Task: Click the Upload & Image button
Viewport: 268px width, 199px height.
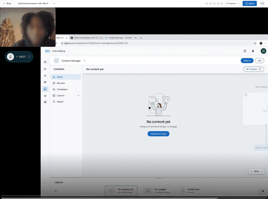Action: [x=158, y=134]
